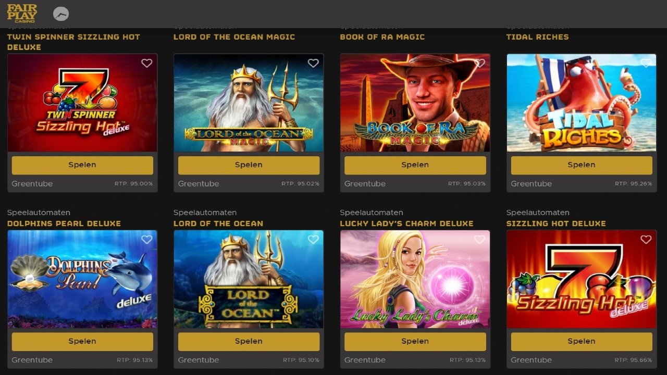Launch Dolphins Pearl Deluxe via Spelen

tap(82, 342)
